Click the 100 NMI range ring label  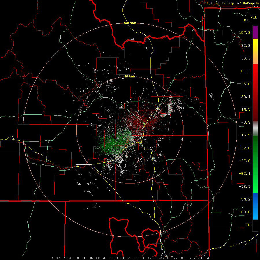click(130, 23)
